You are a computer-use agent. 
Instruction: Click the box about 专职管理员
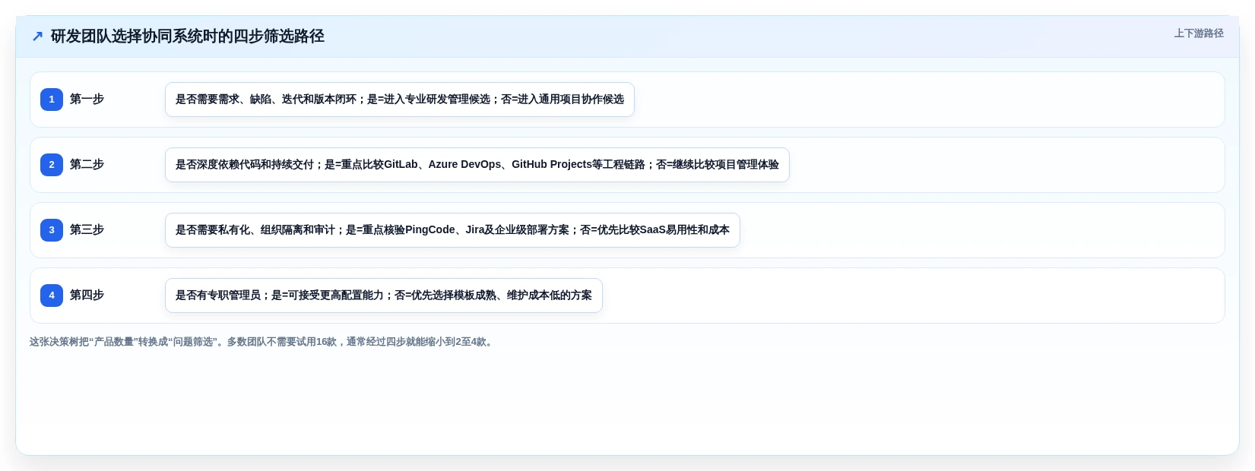coord(384,296)
